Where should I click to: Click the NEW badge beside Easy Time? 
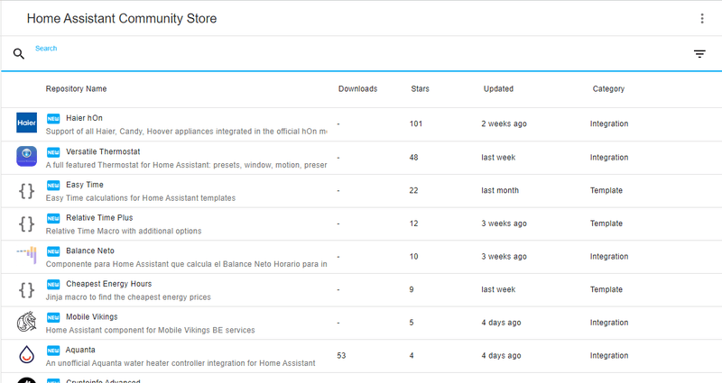pos(53,186)
